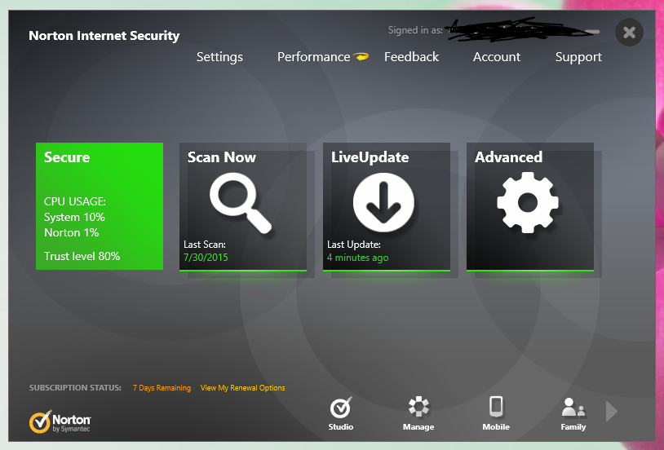The width and height of the screenshot is (664, 450).
Task: Click the yellow arrow next to Performance
Action: [x=361, y=56]
